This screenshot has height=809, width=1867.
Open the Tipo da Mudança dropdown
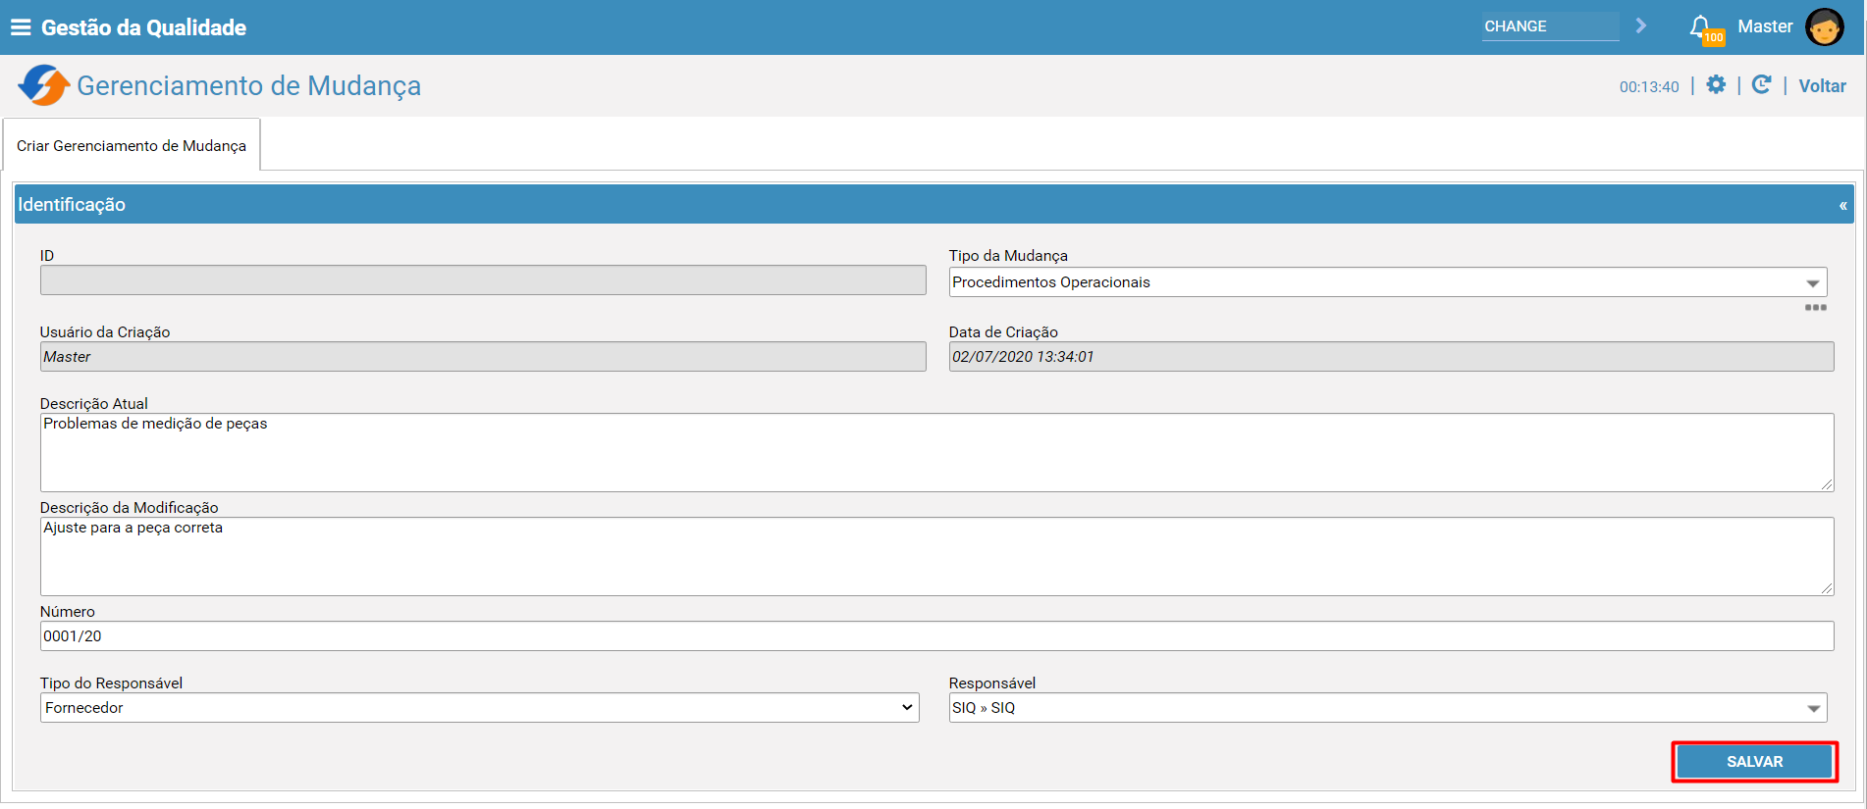tap(1388, 282)
